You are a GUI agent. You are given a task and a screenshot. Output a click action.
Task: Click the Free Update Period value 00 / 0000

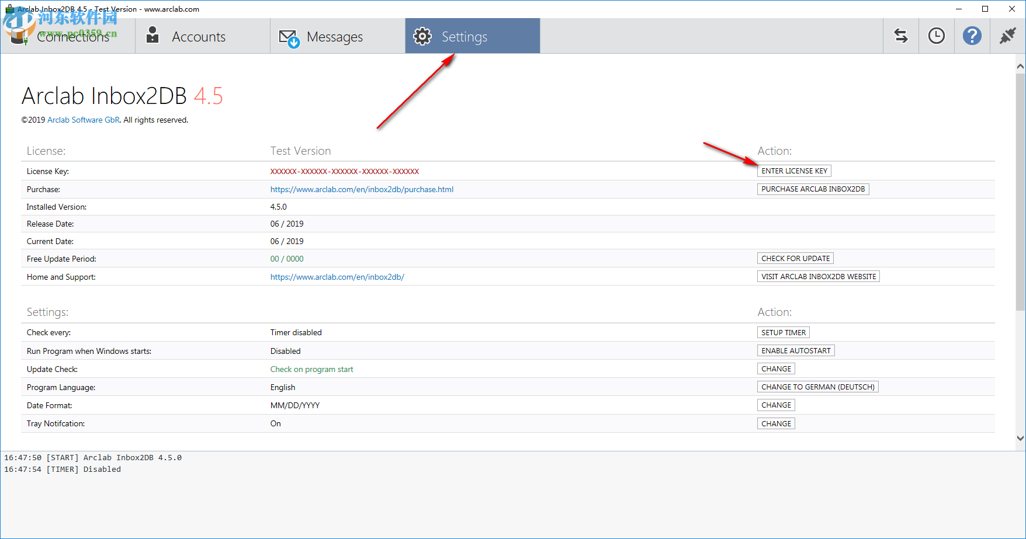(287, 259)
